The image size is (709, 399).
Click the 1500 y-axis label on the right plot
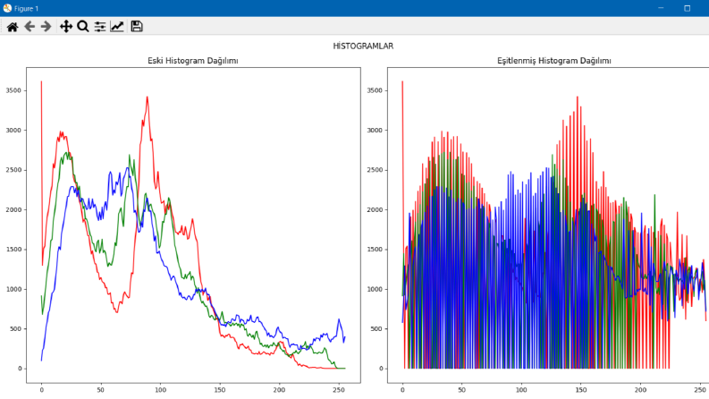[375, 250]
